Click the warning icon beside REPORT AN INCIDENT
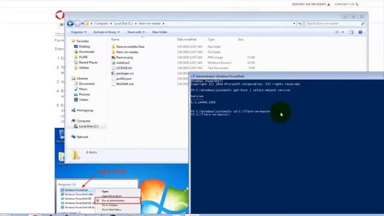Viewport: 384px width, 216px height. click(x=329, y=4)
